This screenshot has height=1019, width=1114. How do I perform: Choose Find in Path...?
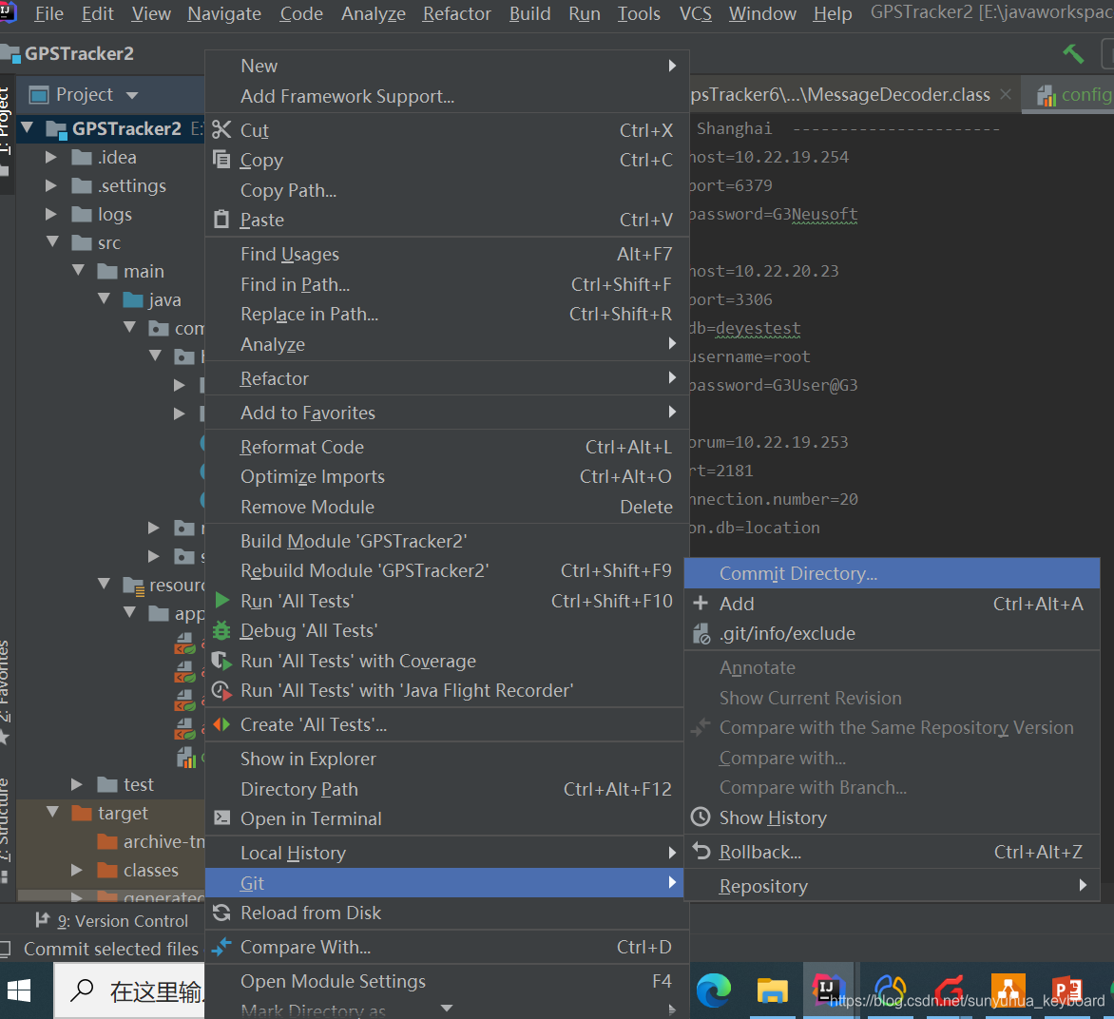tap(447, 285)
